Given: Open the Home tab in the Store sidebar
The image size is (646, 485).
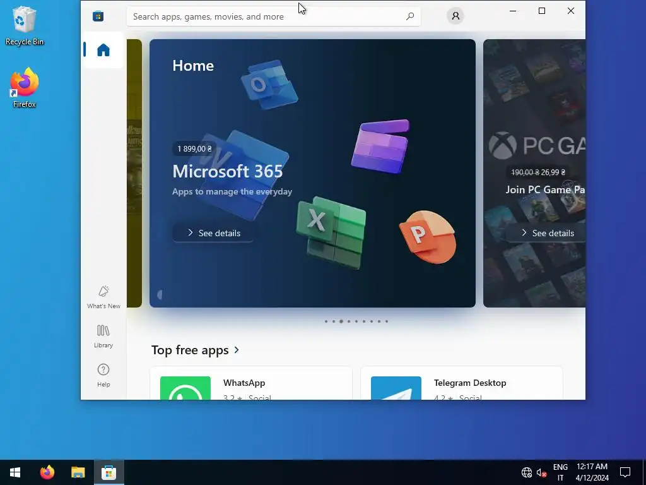Looking at the screenshot, I should [103, 50].
